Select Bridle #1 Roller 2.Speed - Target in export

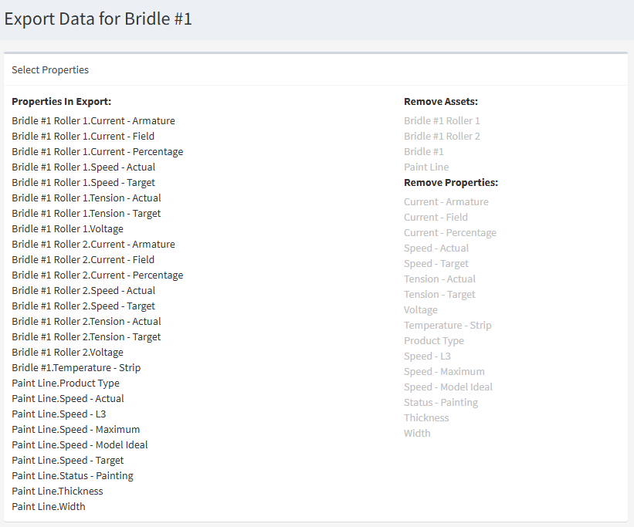(x=85, y=306)
